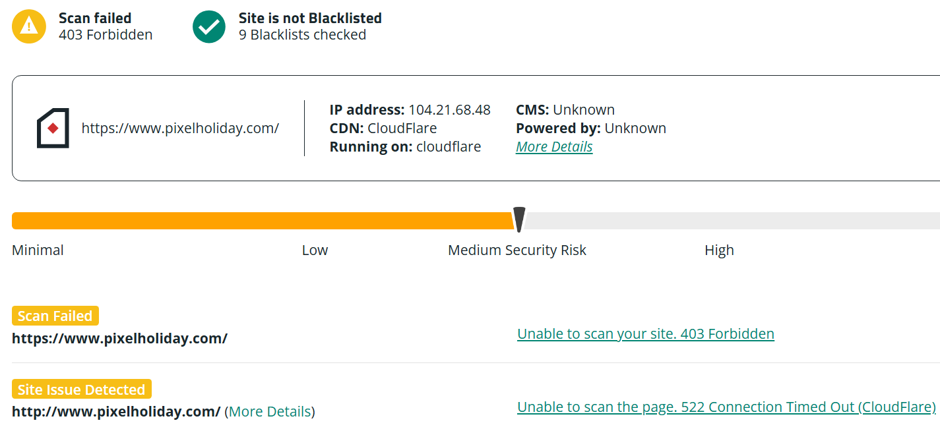
Task: Click the https://www.pixelholiday.com/ URL in the info box
Action: click(180, 128)
